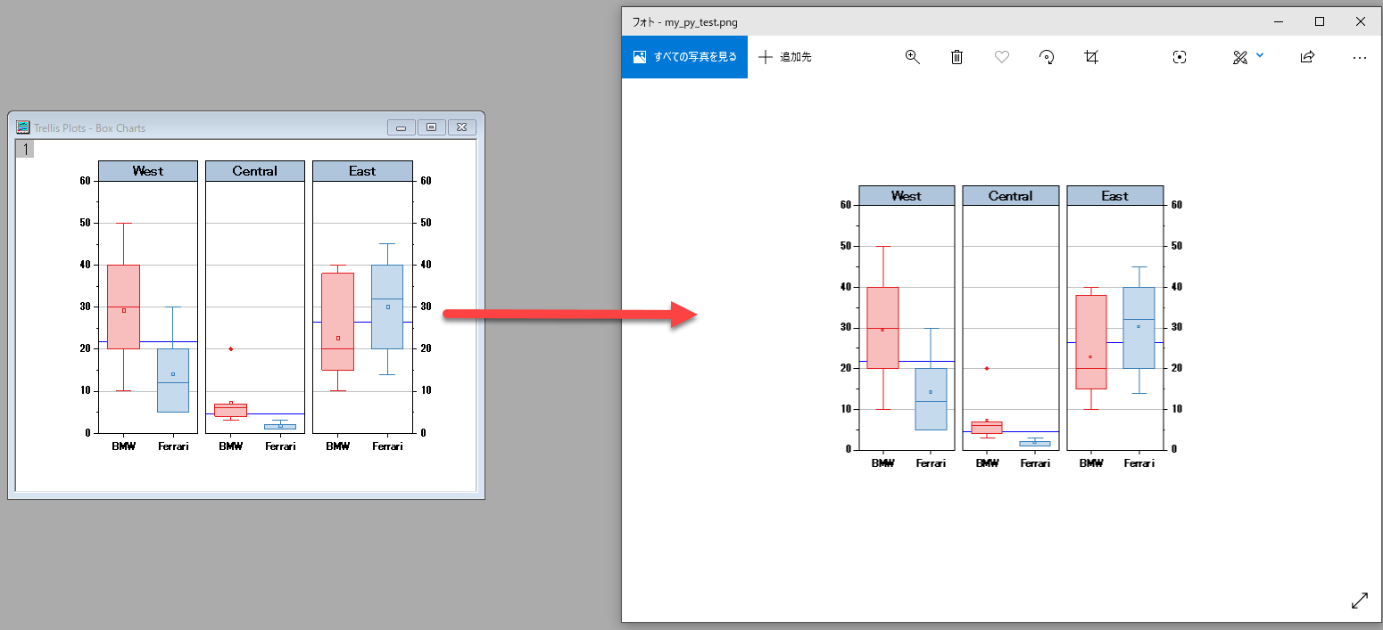1383x630 pixels.
Task: Click the Central panel header in Trellis Plots window
Action: coord(255,171)
